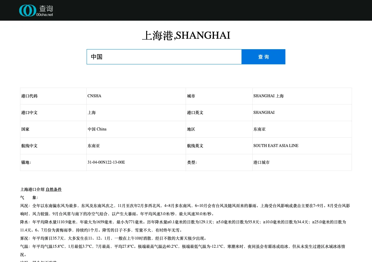This screenshot has height=262, width=372.
Task: Click the 上海港口介绍 heading text
Action: coord(32,190)
